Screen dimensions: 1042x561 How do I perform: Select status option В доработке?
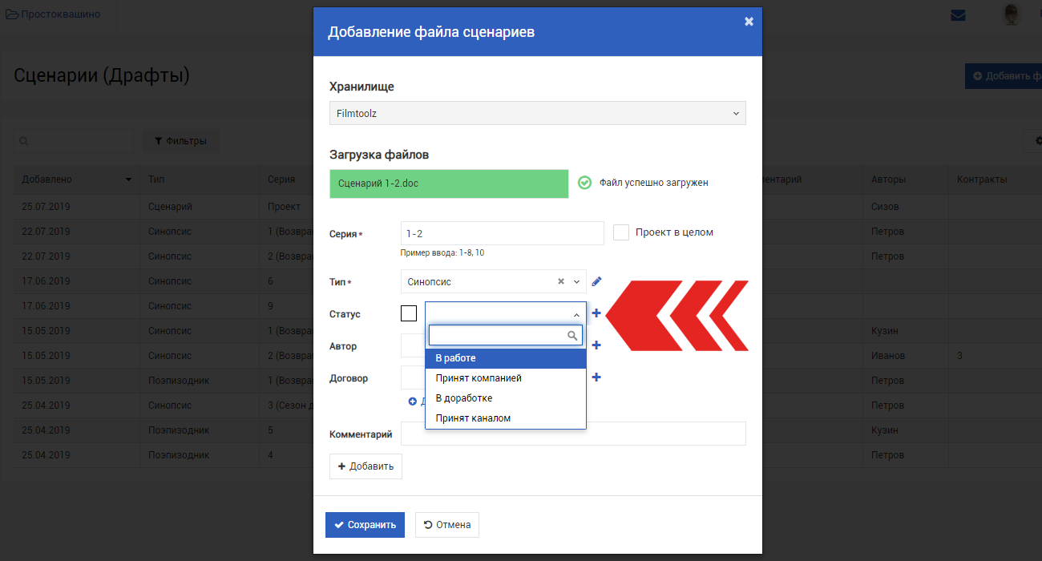click(506, 398)
